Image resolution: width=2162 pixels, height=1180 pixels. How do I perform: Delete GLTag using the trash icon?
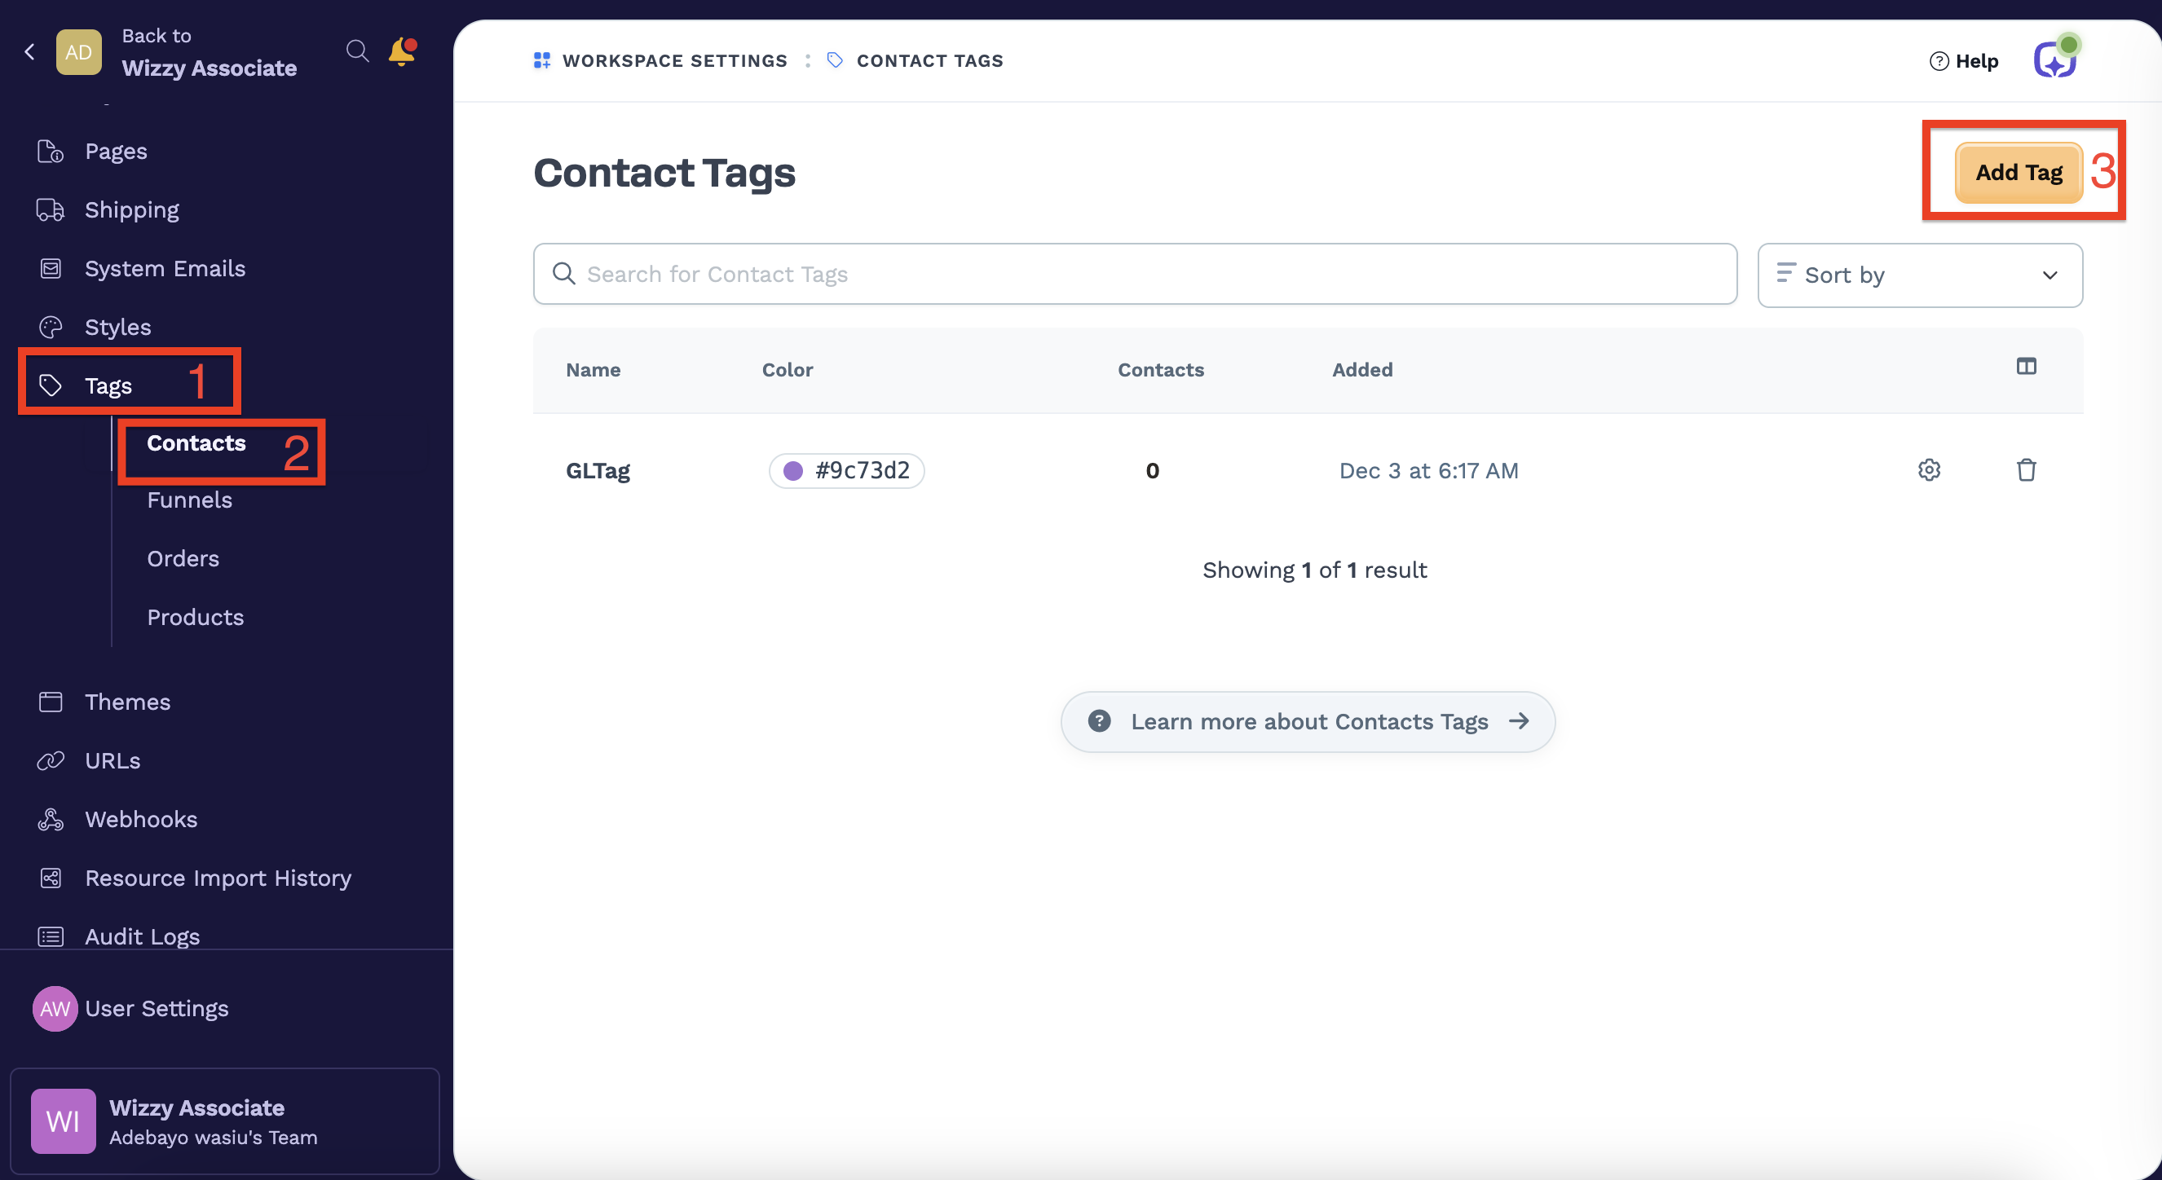2026,469
